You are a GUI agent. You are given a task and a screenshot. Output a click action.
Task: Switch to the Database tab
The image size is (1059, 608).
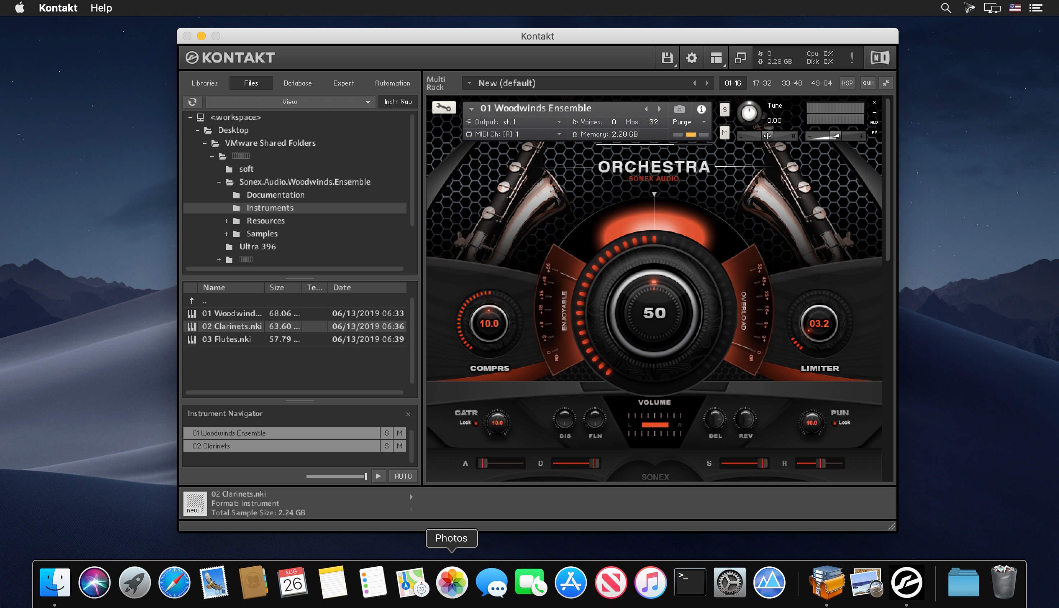click(x=297, y=83)
